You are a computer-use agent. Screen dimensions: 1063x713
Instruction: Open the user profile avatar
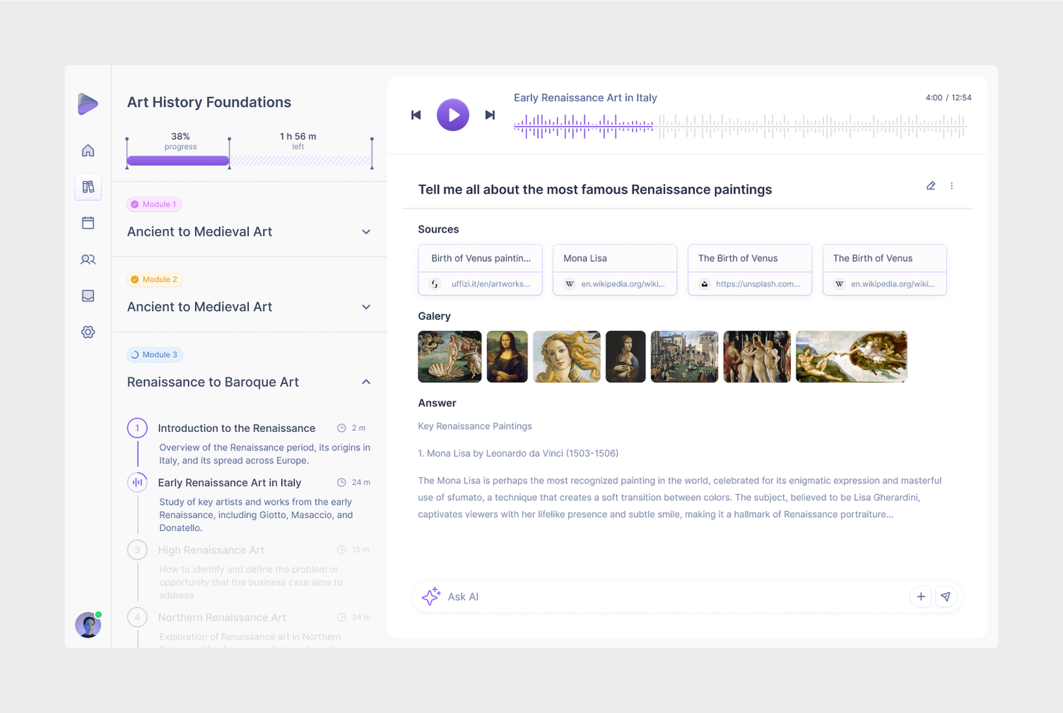coord(88,625)
